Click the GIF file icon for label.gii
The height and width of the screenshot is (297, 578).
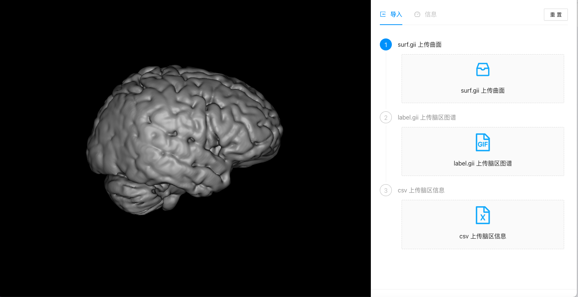click(x=482, y=142)
